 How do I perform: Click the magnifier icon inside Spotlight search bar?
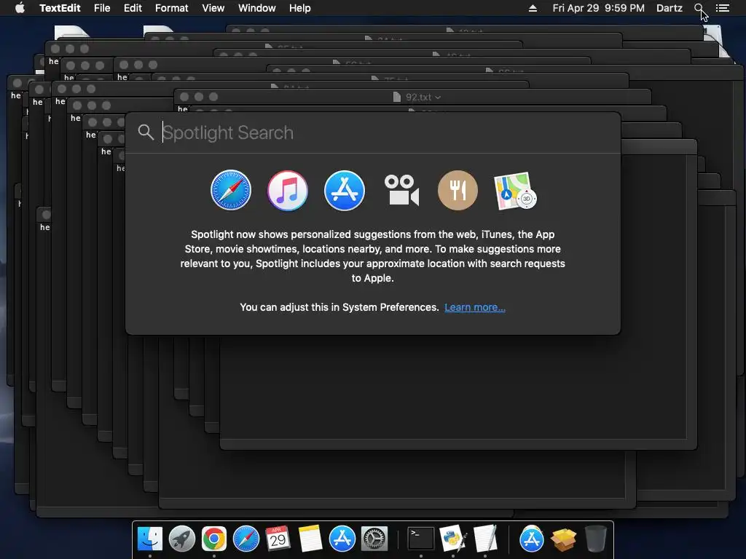coord(146,132)
